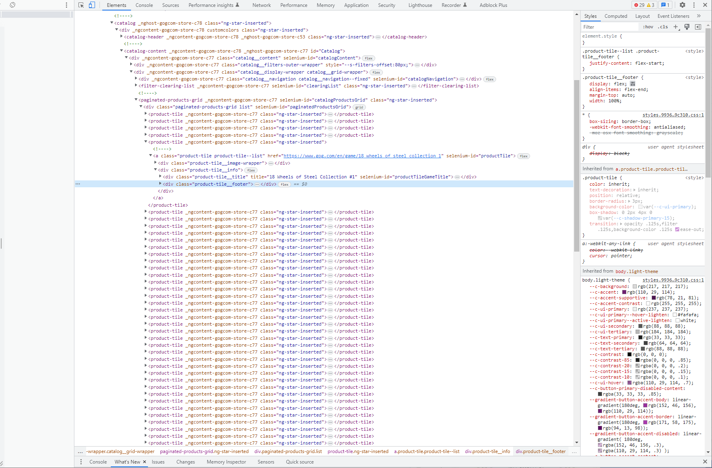Open color picker for --c-text-primary swatch
The height and width of the screenshot is (468, 712).
[640, 337]
